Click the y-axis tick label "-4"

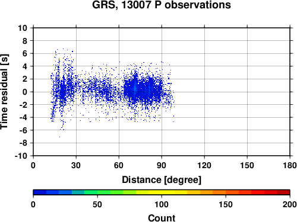click(23, 117)
